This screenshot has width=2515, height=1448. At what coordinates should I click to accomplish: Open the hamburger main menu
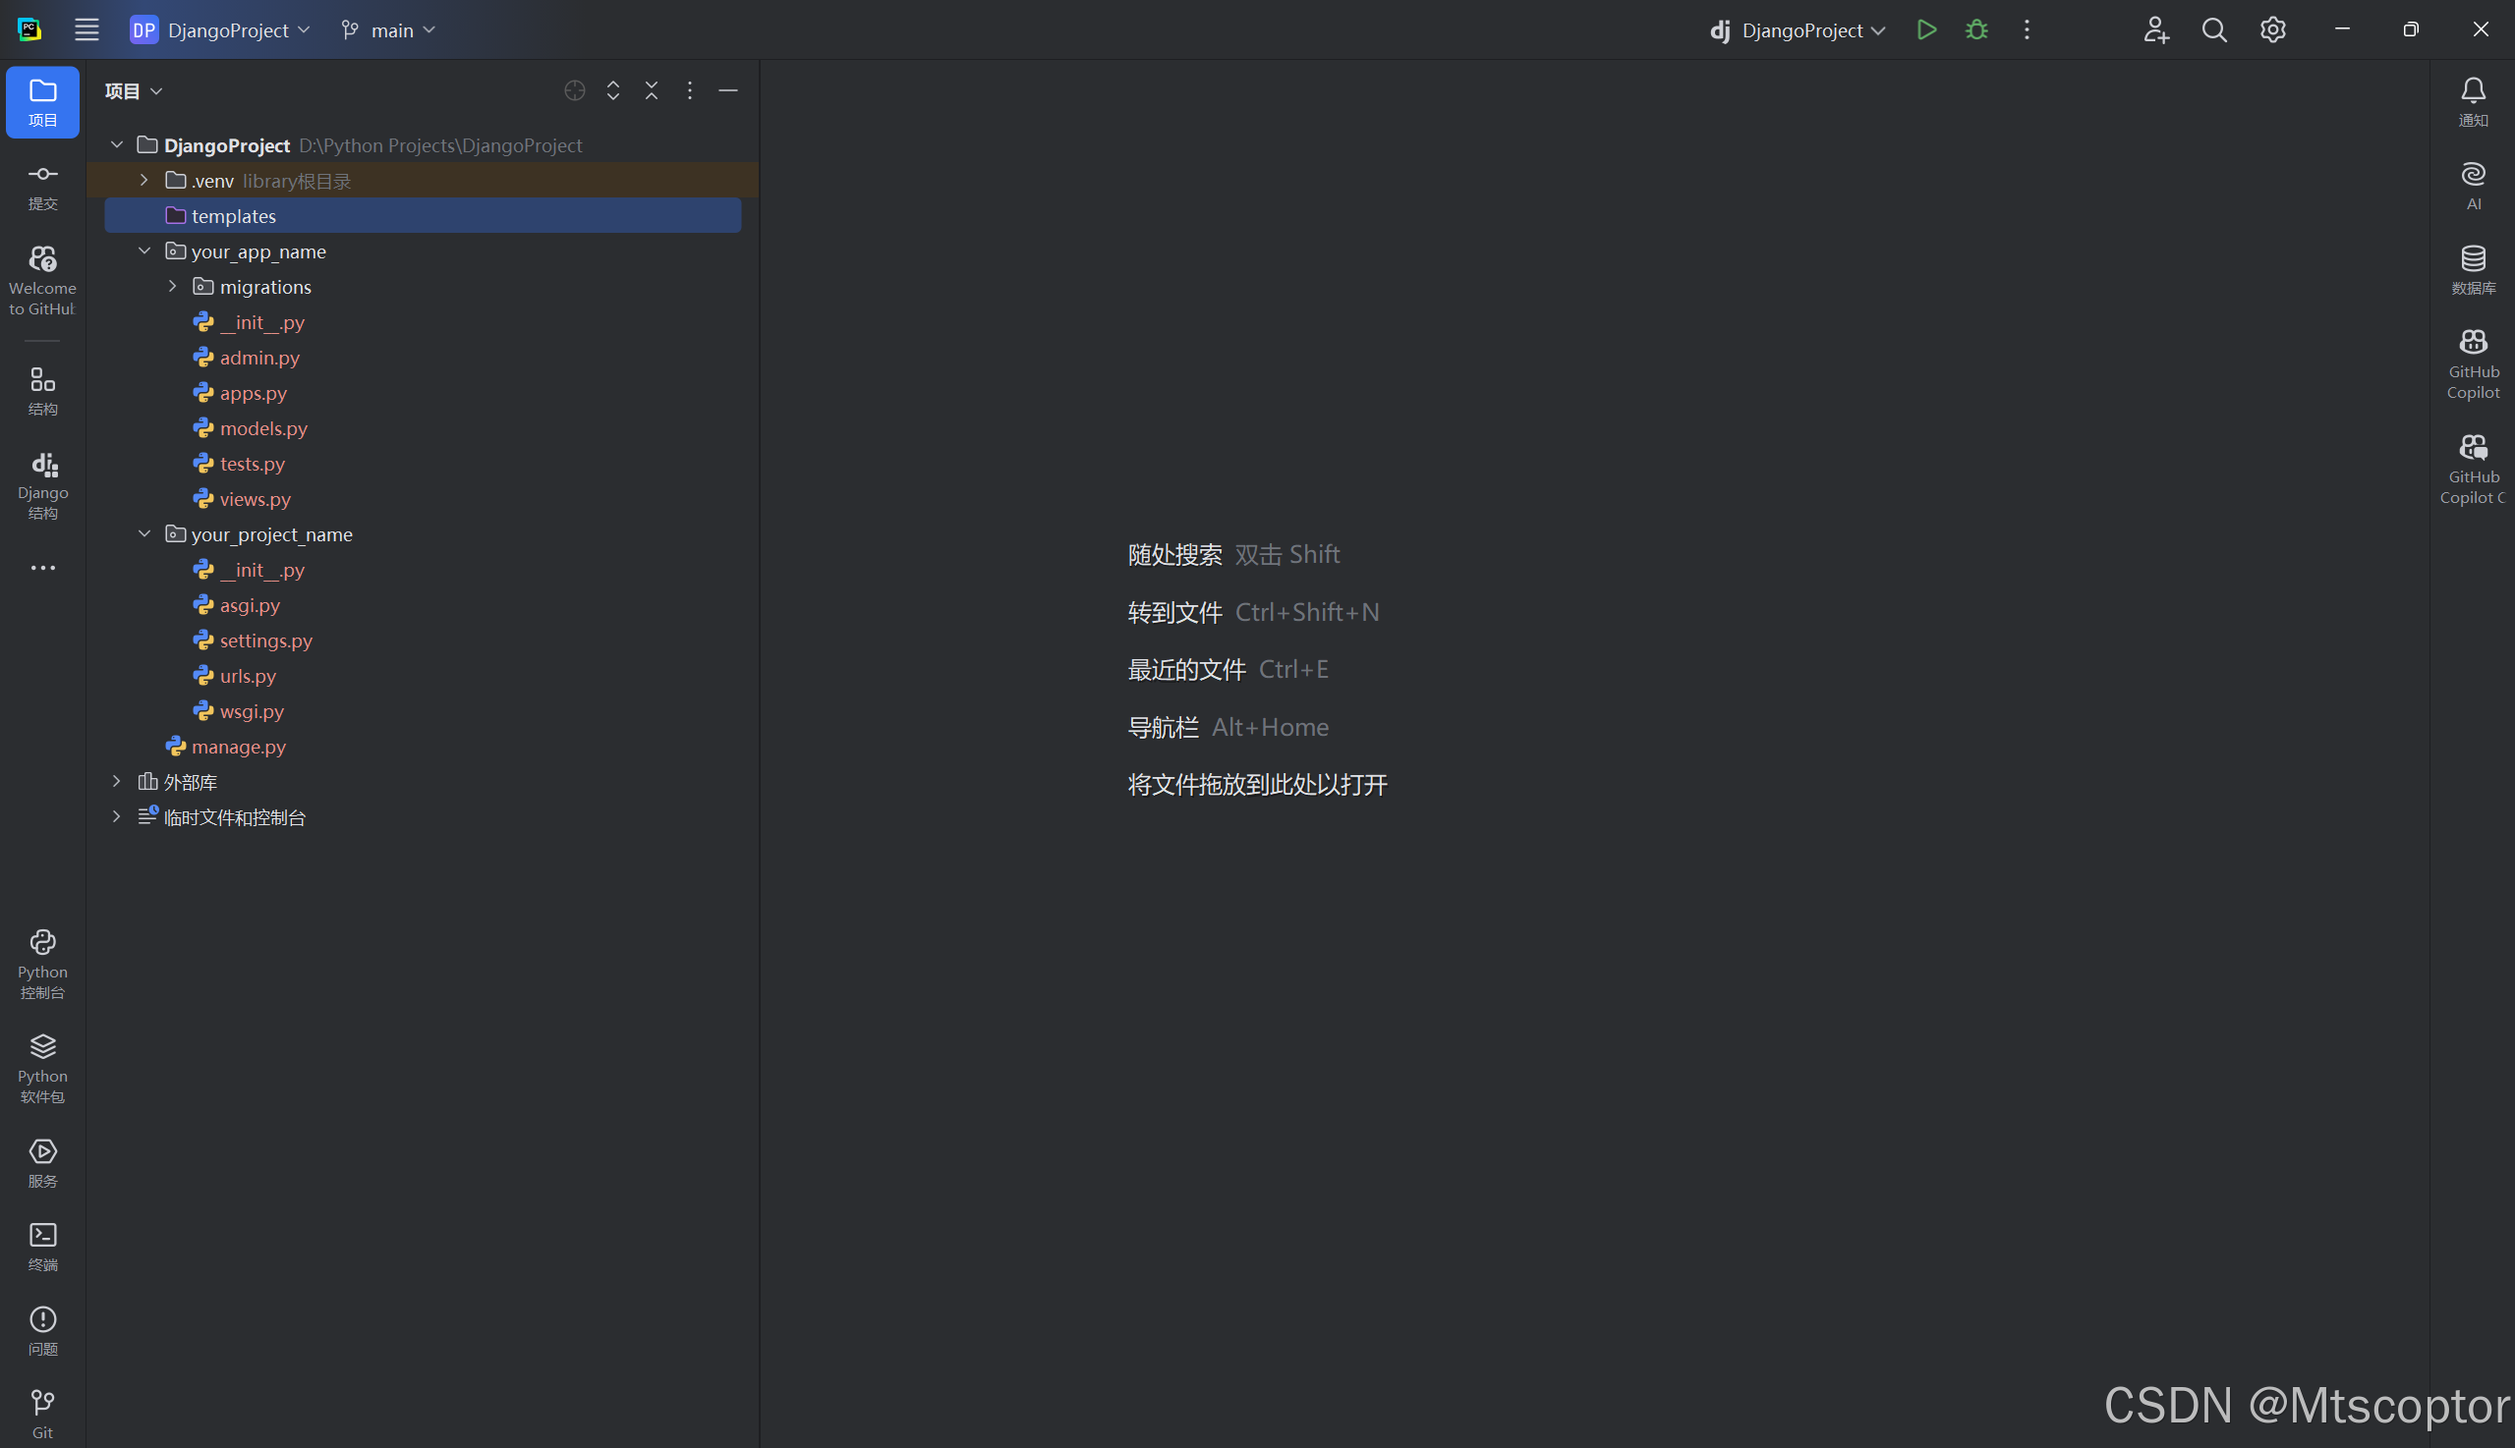pos(86,29)
